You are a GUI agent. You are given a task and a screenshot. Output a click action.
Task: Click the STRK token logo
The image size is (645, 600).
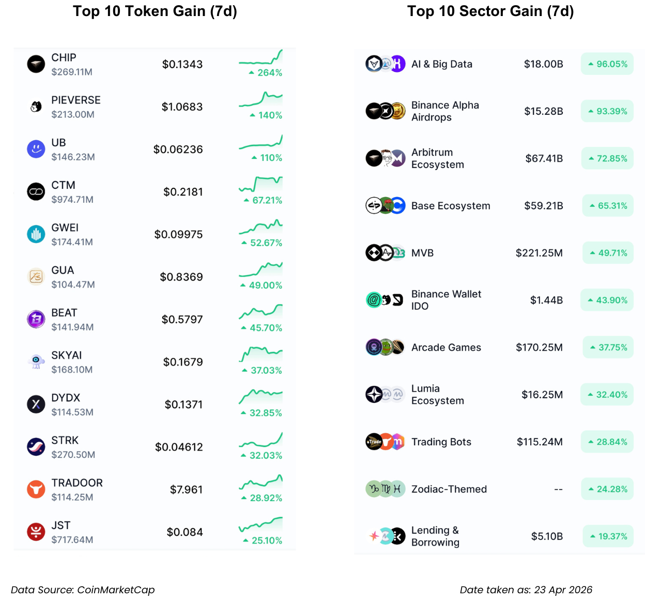coord(36,446)
